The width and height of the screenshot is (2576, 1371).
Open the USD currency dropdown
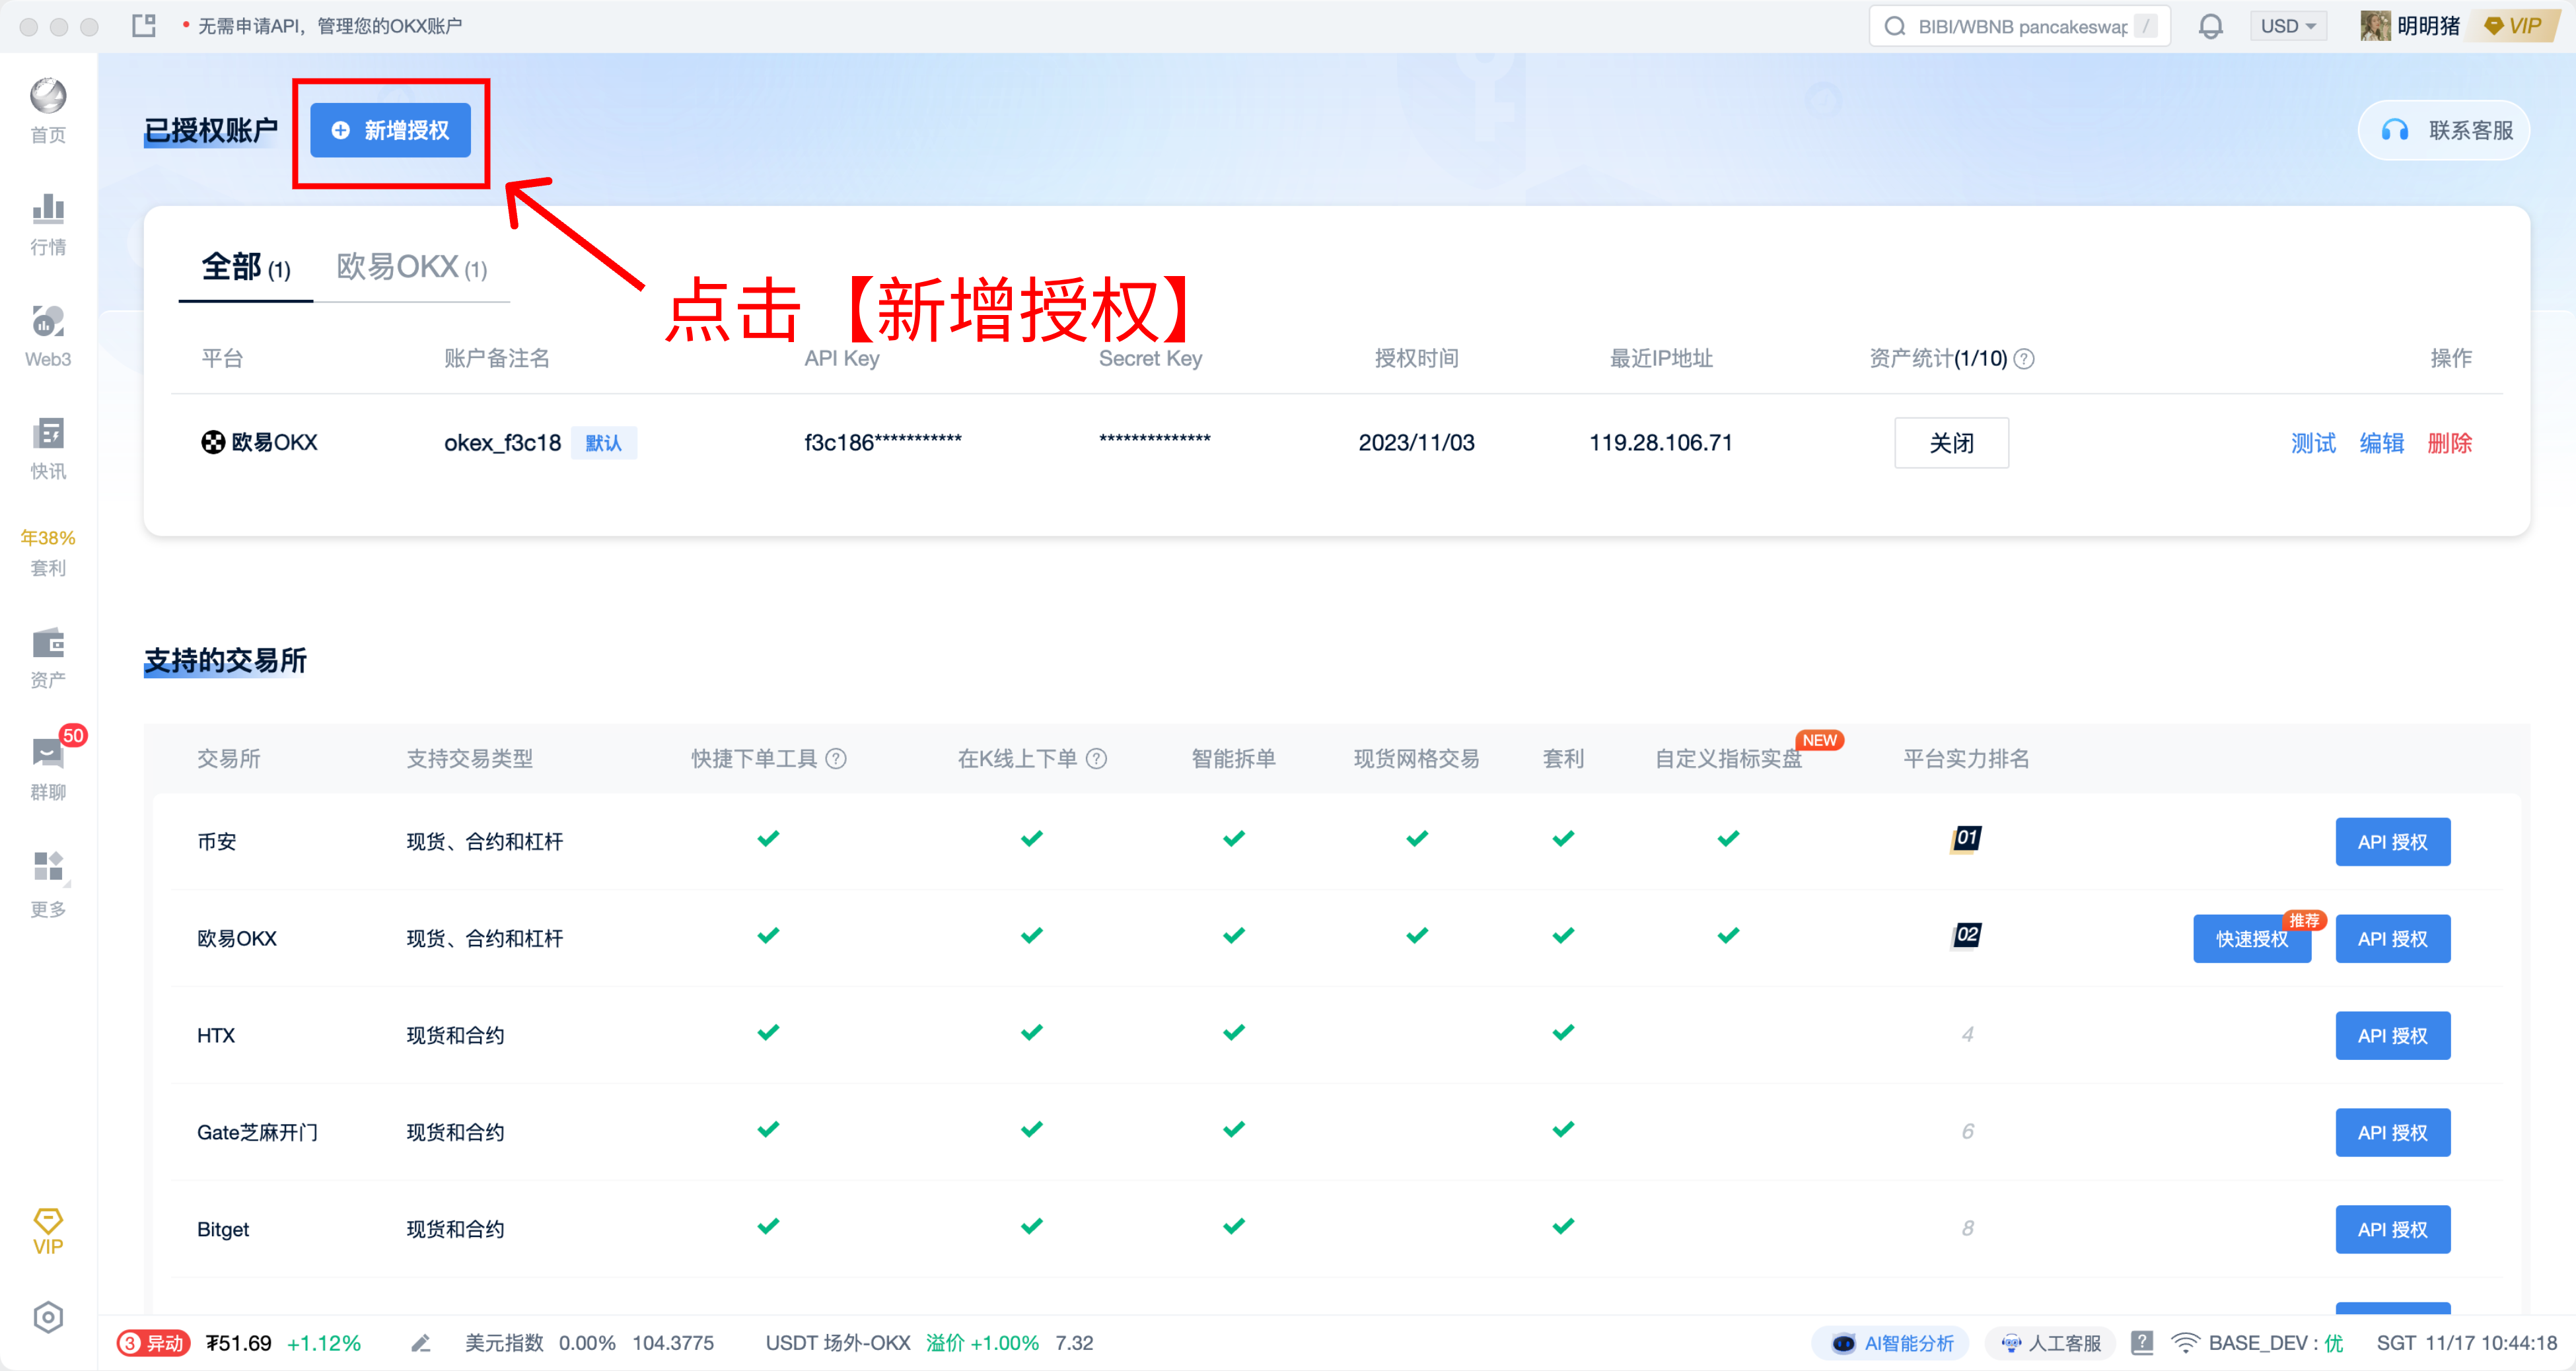(2288, 26)
